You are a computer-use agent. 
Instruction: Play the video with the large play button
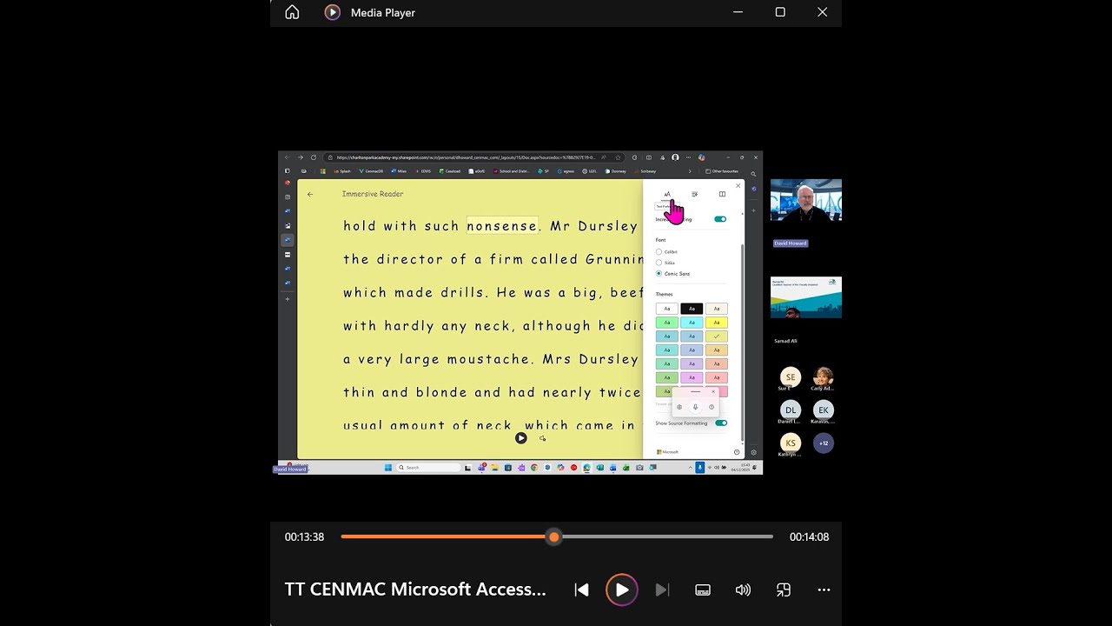621,589
